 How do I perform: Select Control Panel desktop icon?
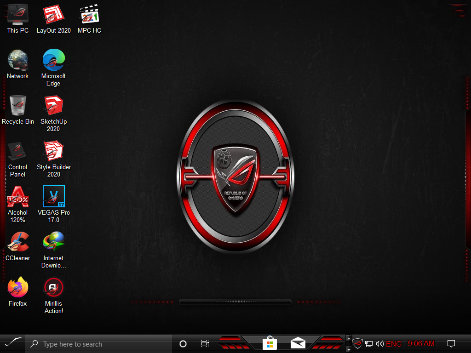click(18, 159)
